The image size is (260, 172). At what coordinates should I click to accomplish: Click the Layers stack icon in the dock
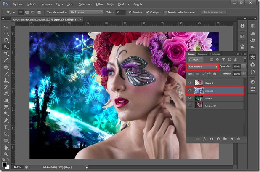click(x=252, y=57)
